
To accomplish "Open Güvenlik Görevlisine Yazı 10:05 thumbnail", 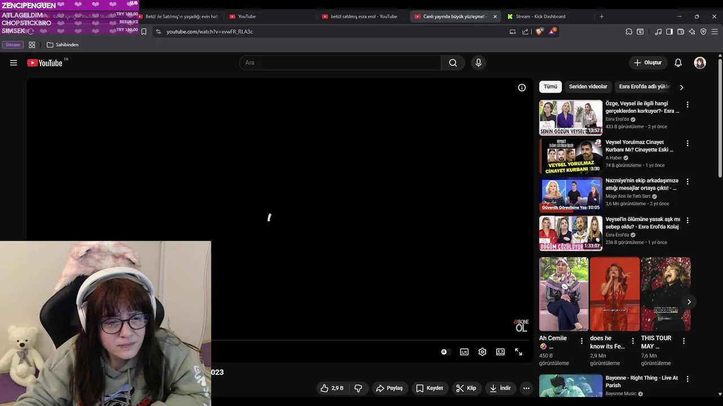I will [x=570, y=195].
